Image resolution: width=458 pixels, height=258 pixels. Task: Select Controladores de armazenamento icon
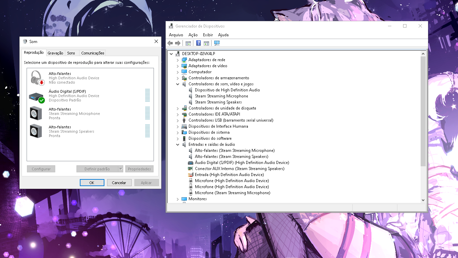coord(184,78)
